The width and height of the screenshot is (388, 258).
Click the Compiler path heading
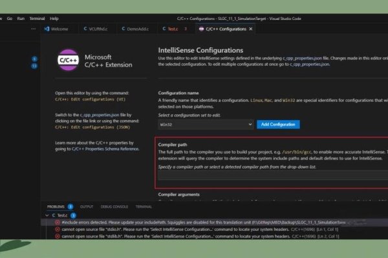[173, 144]
